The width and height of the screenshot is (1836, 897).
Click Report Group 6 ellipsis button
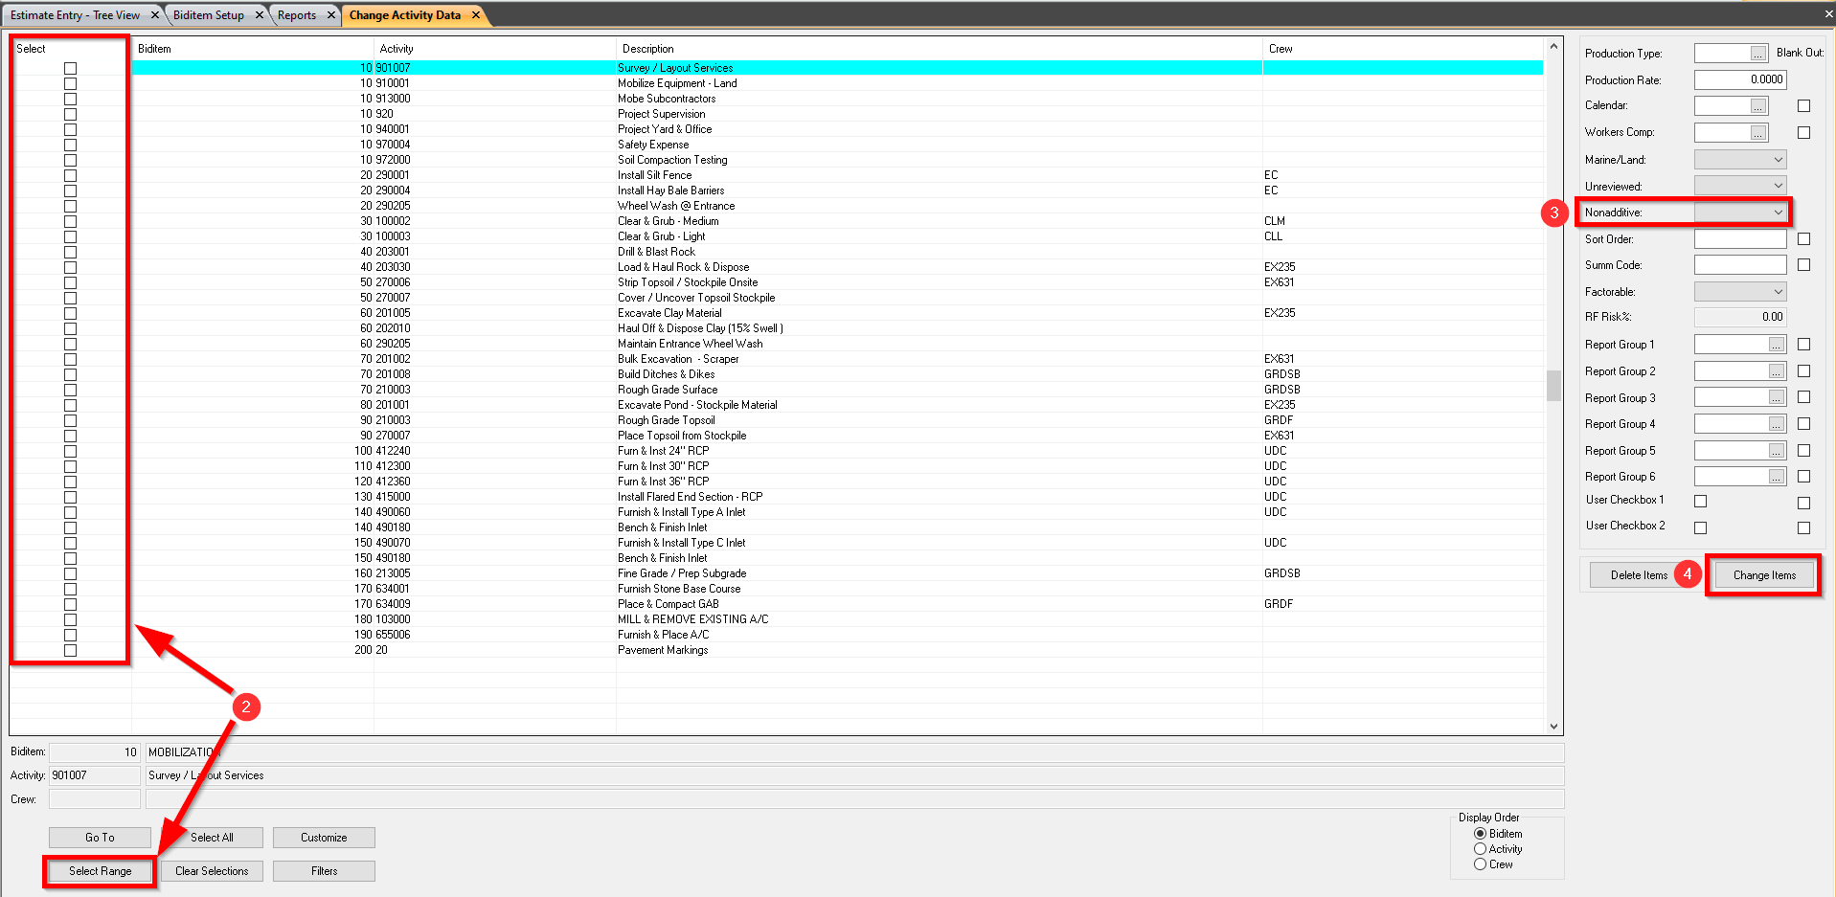click(x=1777, y=477)
